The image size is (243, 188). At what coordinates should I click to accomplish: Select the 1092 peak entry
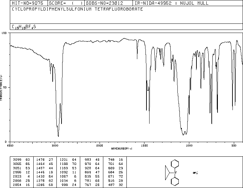coord(68,172)
